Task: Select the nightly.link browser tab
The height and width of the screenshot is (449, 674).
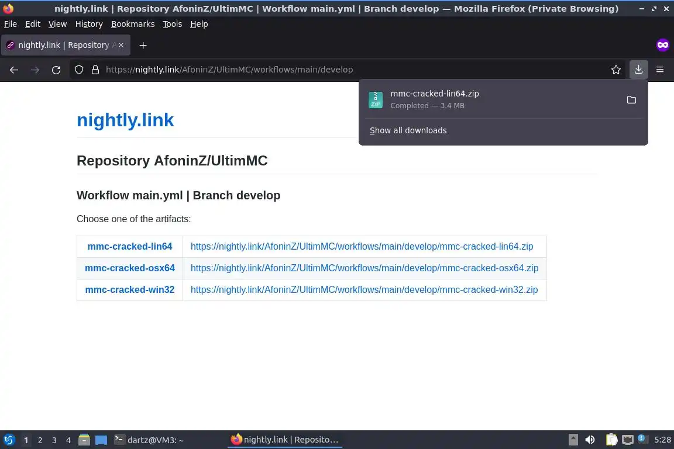Action: [x=66, y=45]
